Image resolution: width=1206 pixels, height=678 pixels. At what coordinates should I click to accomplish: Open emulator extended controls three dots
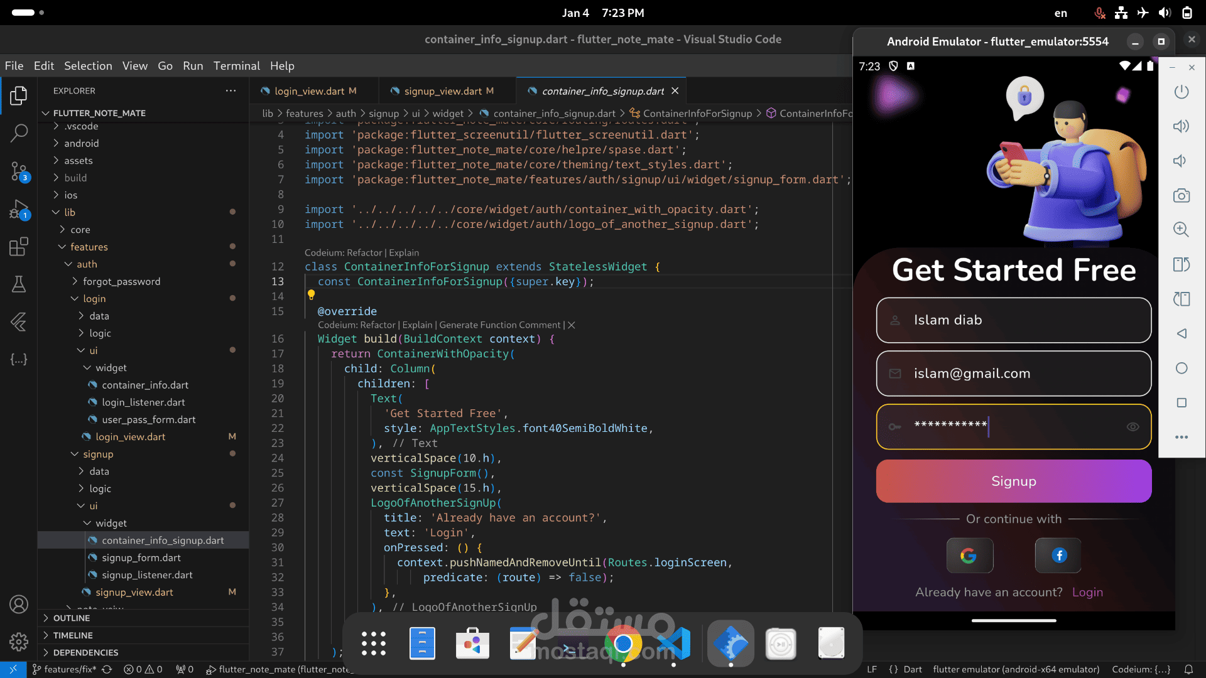pos(1182,437)
